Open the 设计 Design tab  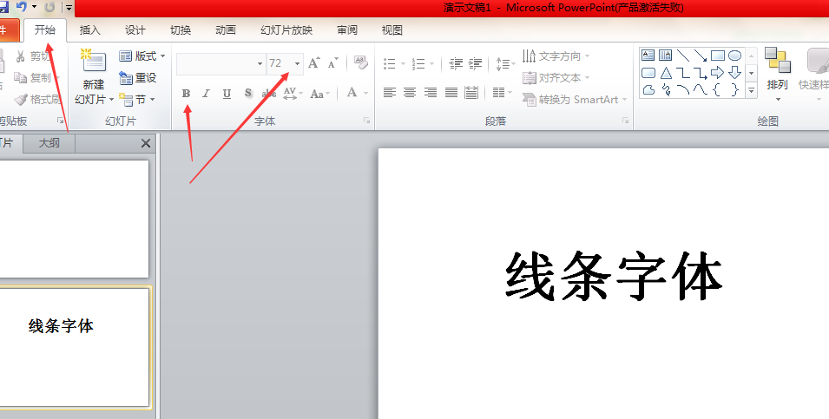click(x=135, y=30)
